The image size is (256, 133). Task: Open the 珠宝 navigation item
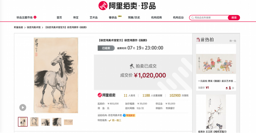[x=76, y=18]
